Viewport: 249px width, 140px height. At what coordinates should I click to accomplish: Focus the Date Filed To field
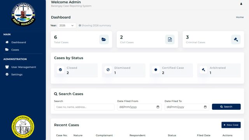(x=187, y=107)
